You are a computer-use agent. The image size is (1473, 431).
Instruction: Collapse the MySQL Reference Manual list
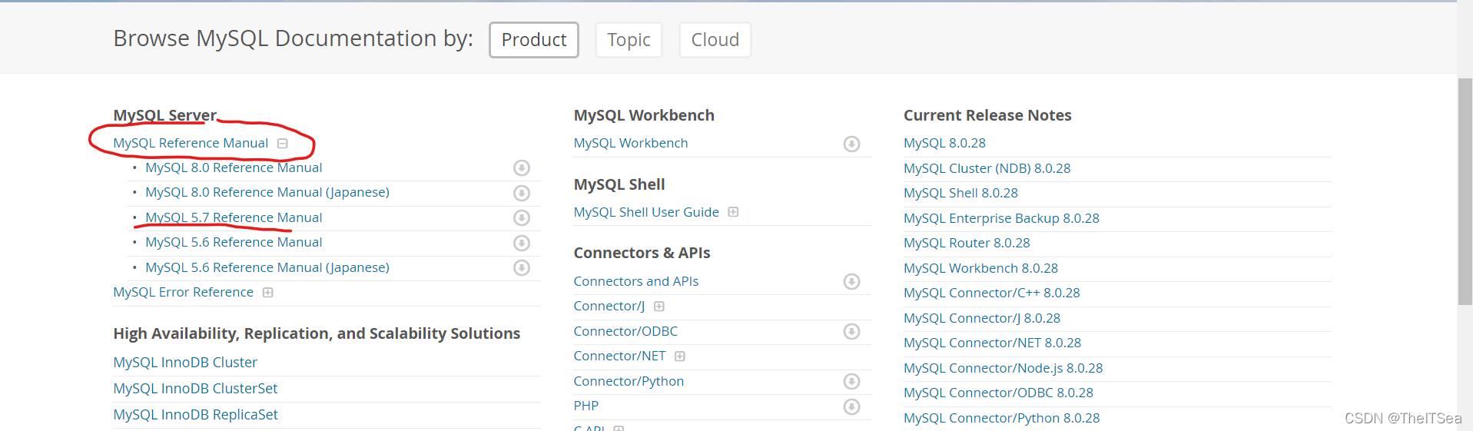click(283, 144)
